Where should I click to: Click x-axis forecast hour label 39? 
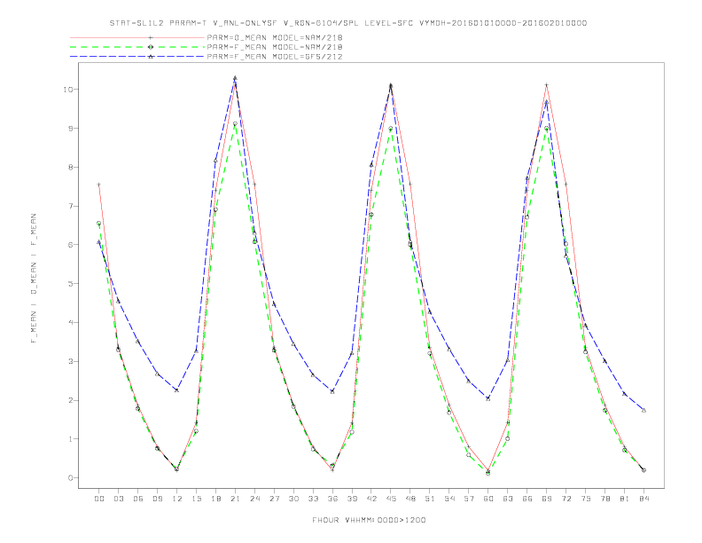352,499
